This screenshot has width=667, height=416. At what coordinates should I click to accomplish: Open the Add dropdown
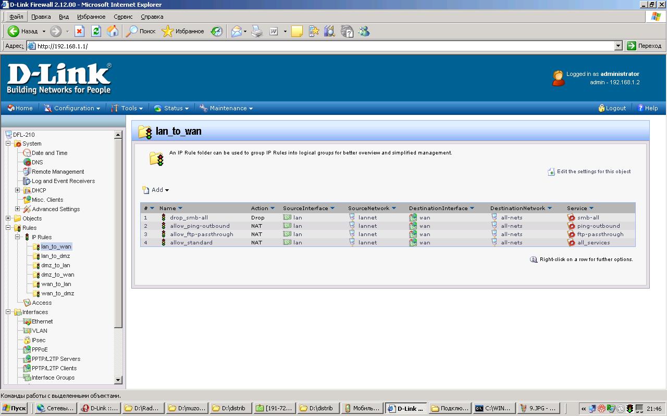click(x=156, y=190)
